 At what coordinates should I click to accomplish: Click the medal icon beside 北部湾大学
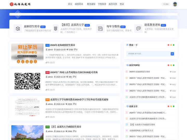(x=56, y=29)
